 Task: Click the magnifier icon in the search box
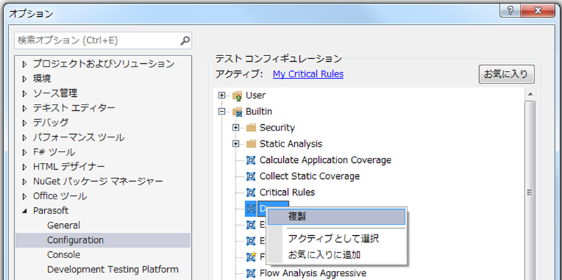point(185,41)
